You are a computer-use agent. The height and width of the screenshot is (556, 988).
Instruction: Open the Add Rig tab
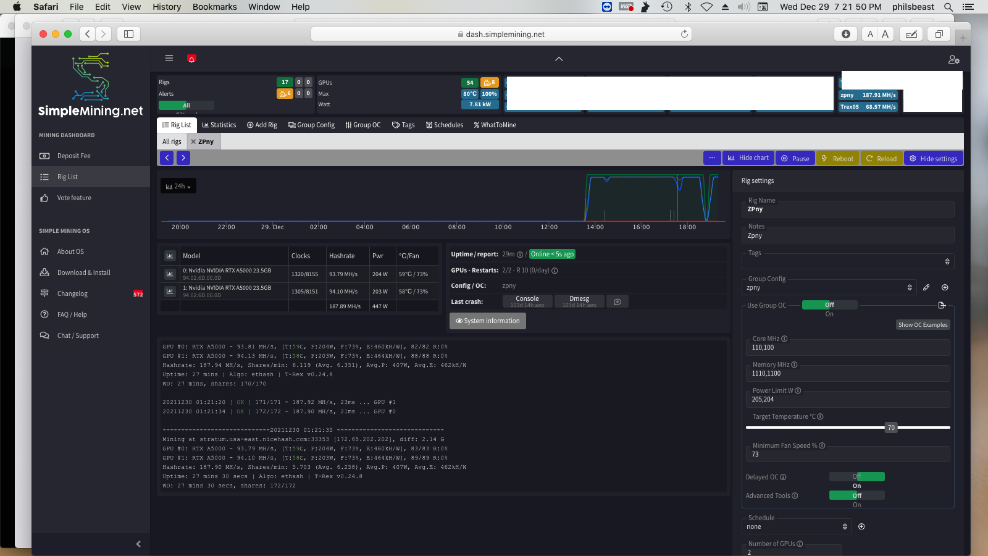tap(262, 125)
